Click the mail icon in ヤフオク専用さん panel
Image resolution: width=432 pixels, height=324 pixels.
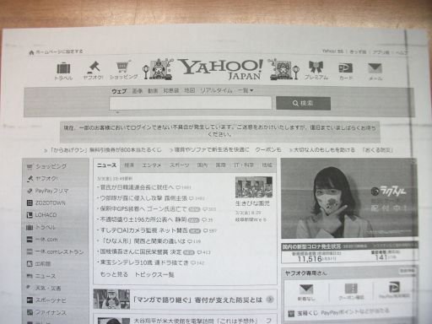tap(306, 289)
